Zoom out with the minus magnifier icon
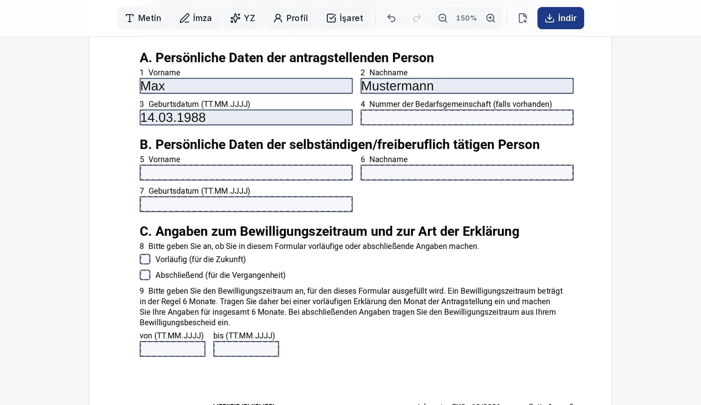701x405 pixels. pyautogui.click(x=443, y=18)
